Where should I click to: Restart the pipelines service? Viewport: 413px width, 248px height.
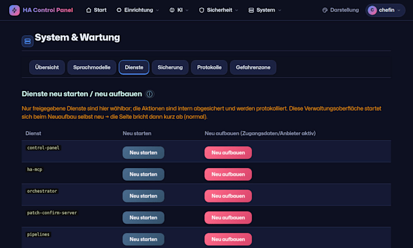point(143,240)
